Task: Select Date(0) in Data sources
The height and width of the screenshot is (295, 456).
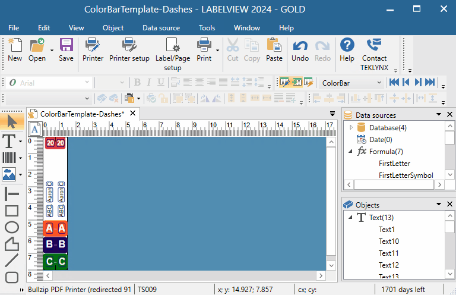Action: [x=381, y=140]
